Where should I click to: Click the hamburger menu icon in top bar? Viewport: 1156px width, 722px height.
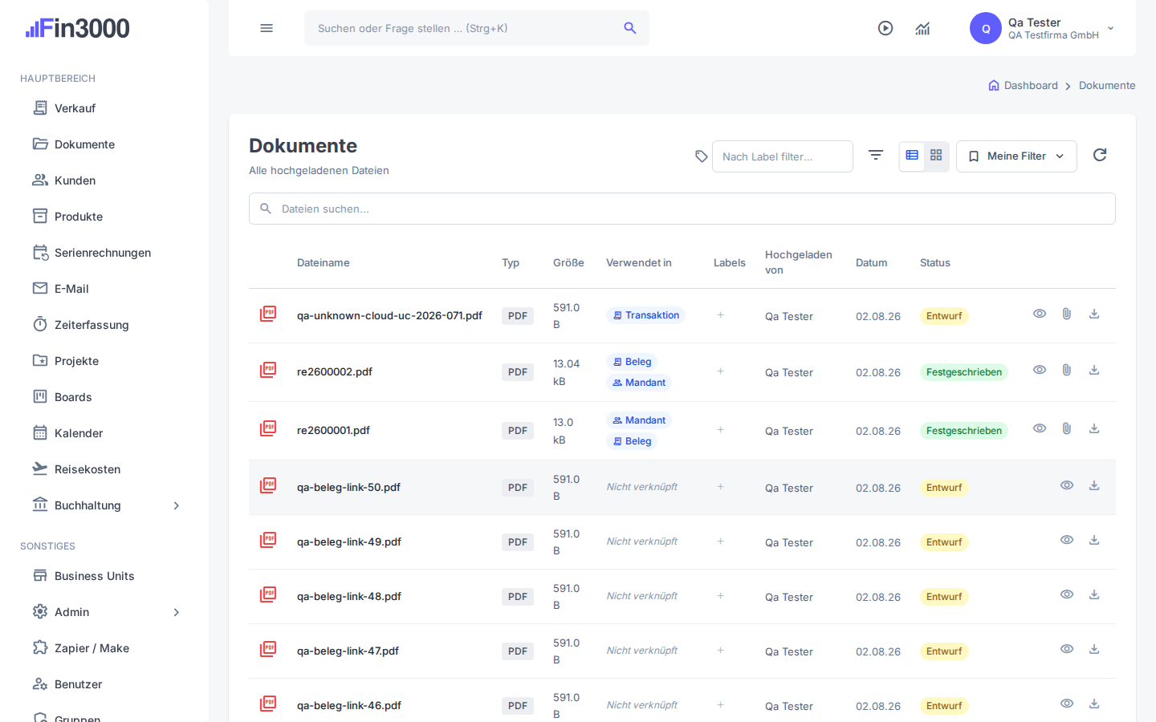click(x=267, y=28)
